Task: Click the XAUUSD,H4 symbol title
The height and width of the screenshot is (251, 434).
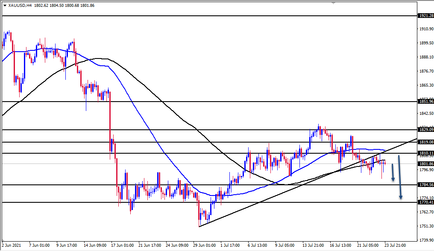Action: pos(20,6)
